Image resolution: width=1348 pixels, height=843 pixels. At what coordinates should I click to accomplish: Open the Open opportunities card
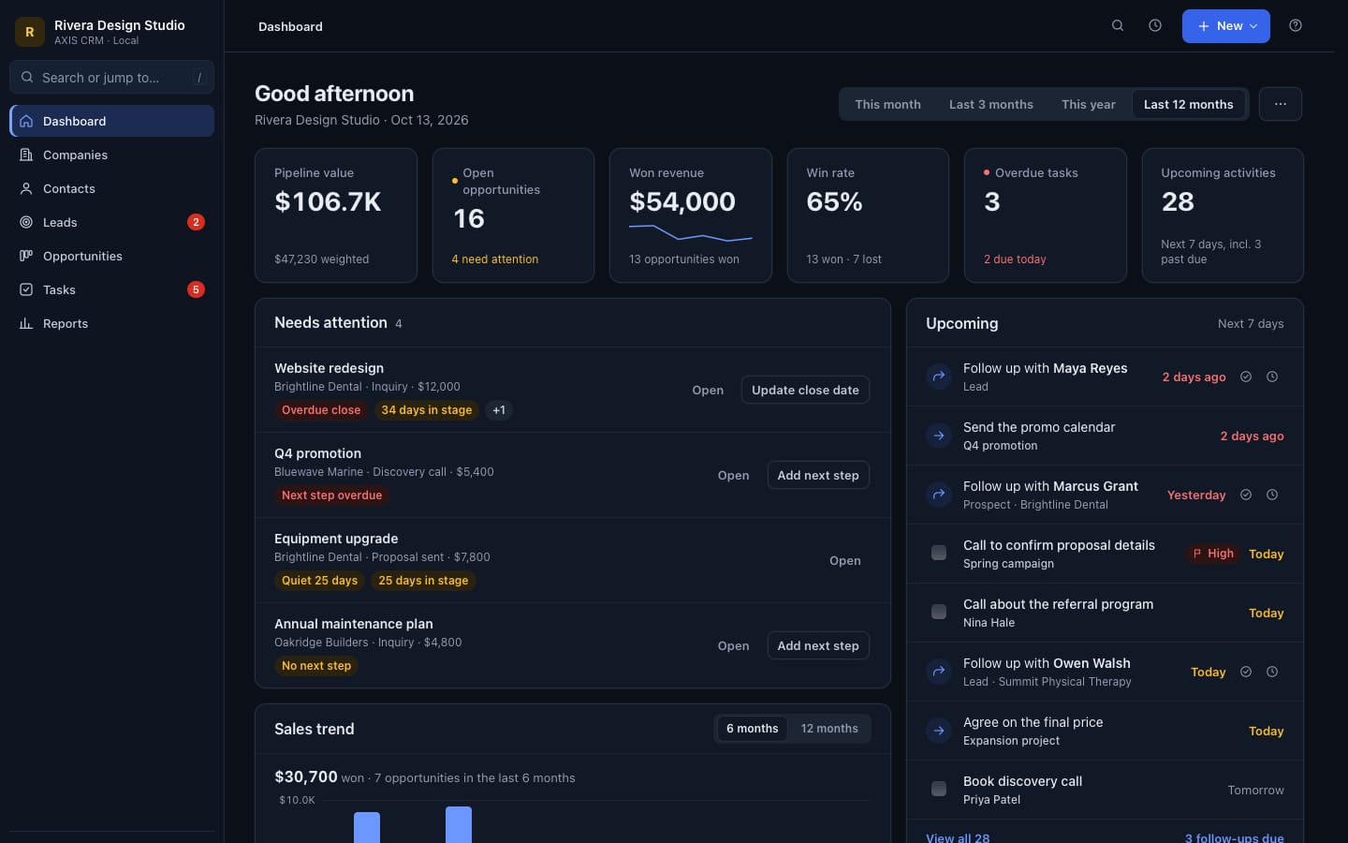click(513, 215)
